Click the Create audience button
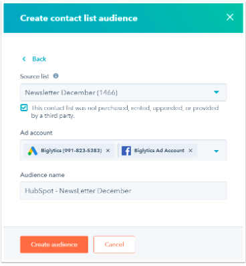 coord(54,245)
